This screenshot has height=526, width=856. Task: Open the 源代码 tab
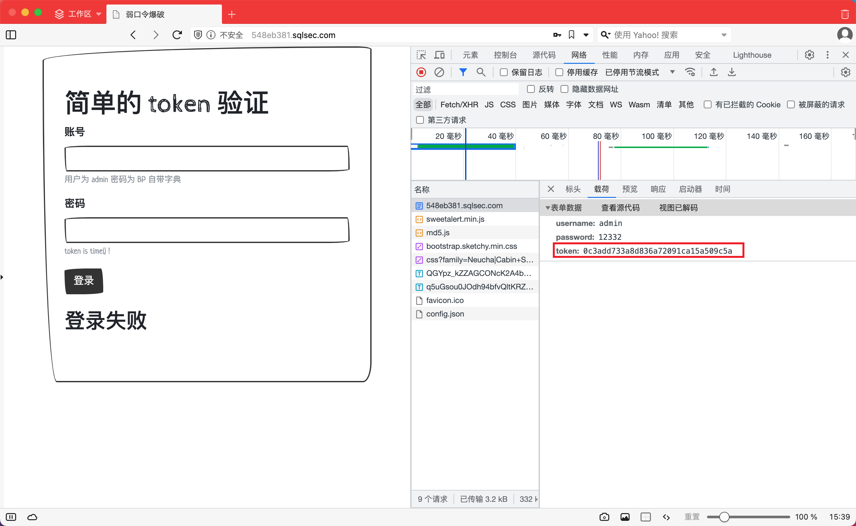tap(544, 55)
